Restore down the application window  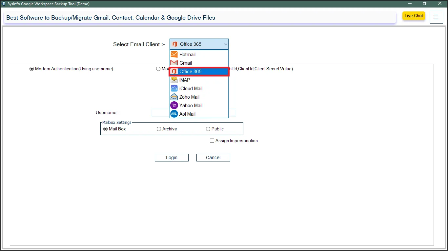pos(425,4)
